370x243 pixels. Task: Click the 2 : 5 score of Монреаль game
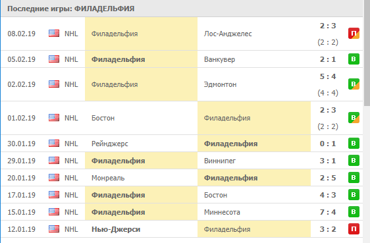click(328, 178)
